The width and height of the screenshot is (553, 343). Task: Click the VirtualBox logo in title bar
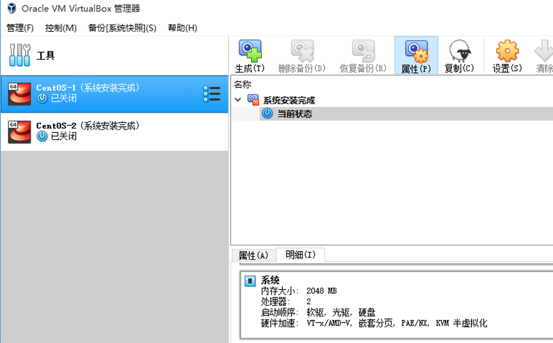12,8
